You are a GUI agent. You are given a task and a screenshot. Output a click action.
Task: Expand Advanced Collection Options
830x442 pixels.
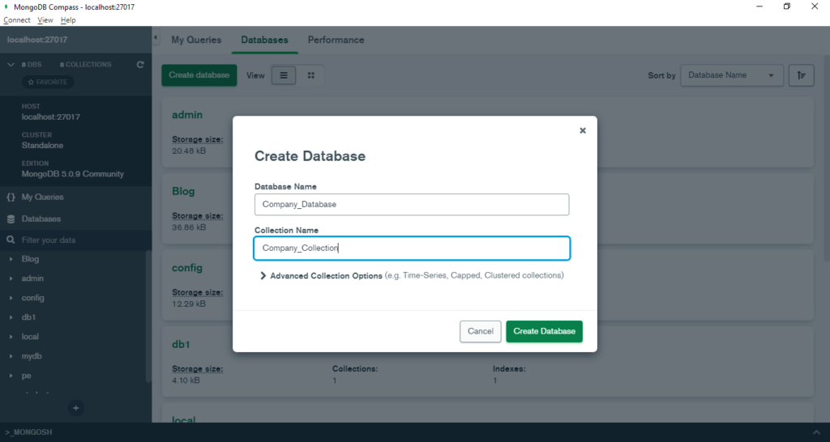(x=263, y=276)
